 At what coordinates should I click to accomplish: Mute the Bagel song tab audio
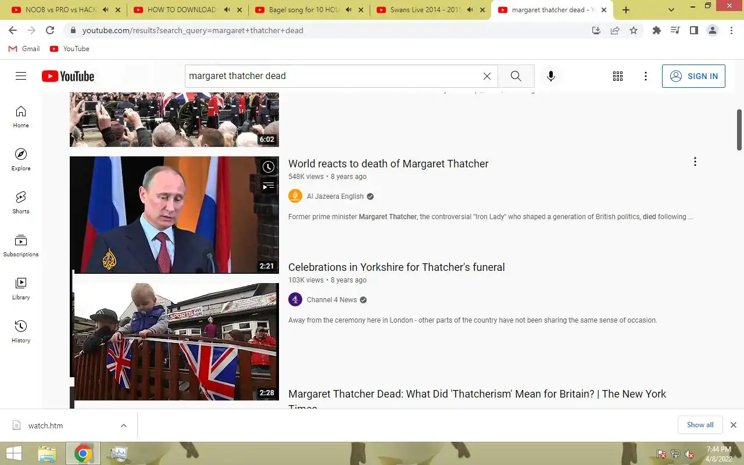[x=348, y=10]
